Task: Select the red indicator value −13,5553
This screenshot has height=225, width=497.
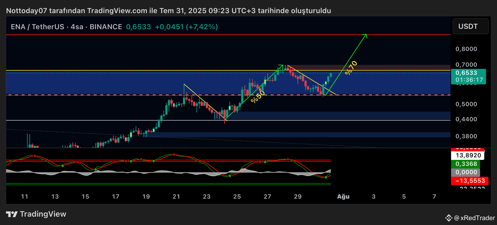Action: point(470,181)
